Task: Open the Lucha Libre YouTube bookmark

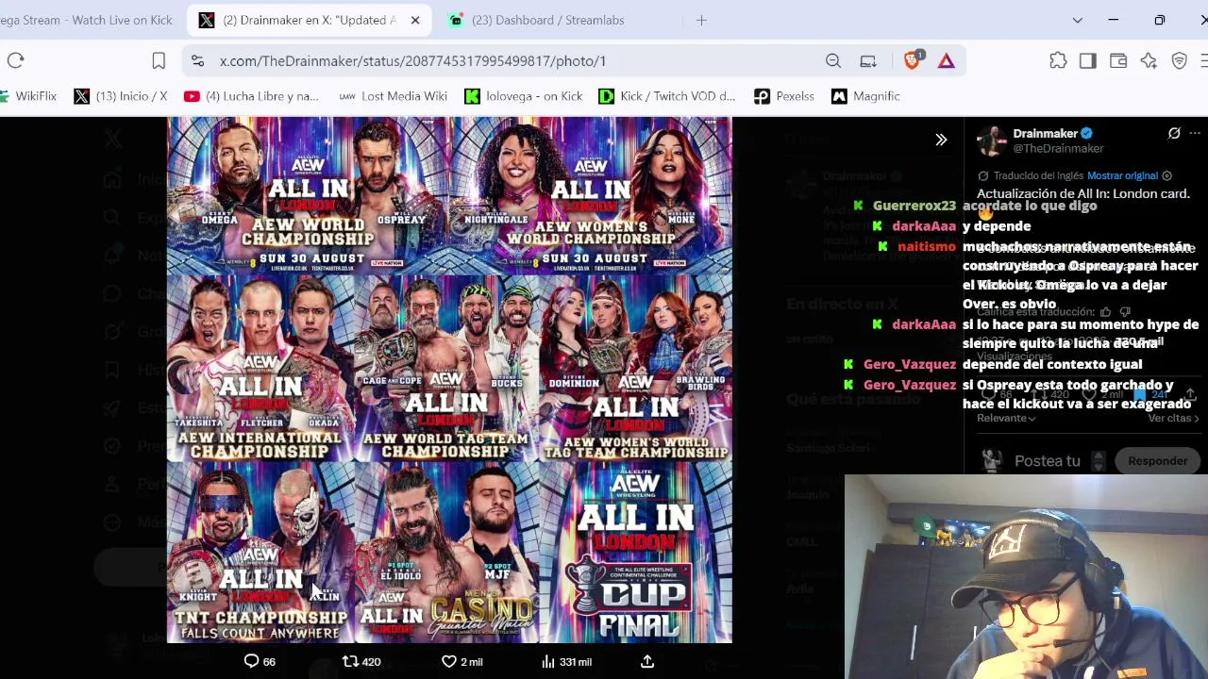Action: [251, 96]
